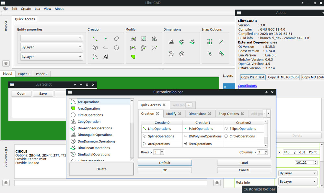Click the mirror tool in the Modify panel
The width and height of the screenshot is (324, 194).
pos(133,38)
